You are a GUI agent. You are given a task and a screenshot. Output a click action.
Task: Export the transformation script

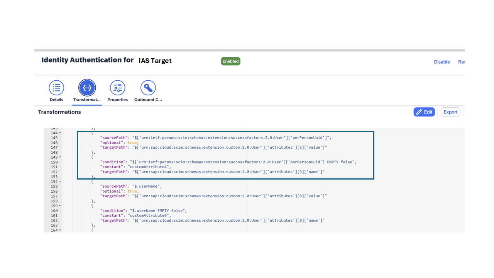pos(450,112)
